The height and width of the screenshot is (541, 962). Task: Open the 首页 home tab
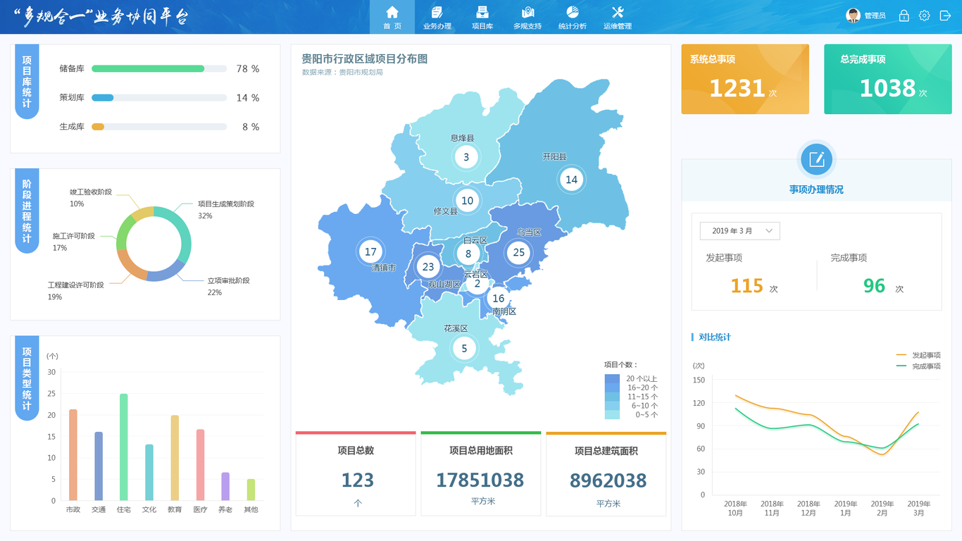click(392, 17)
